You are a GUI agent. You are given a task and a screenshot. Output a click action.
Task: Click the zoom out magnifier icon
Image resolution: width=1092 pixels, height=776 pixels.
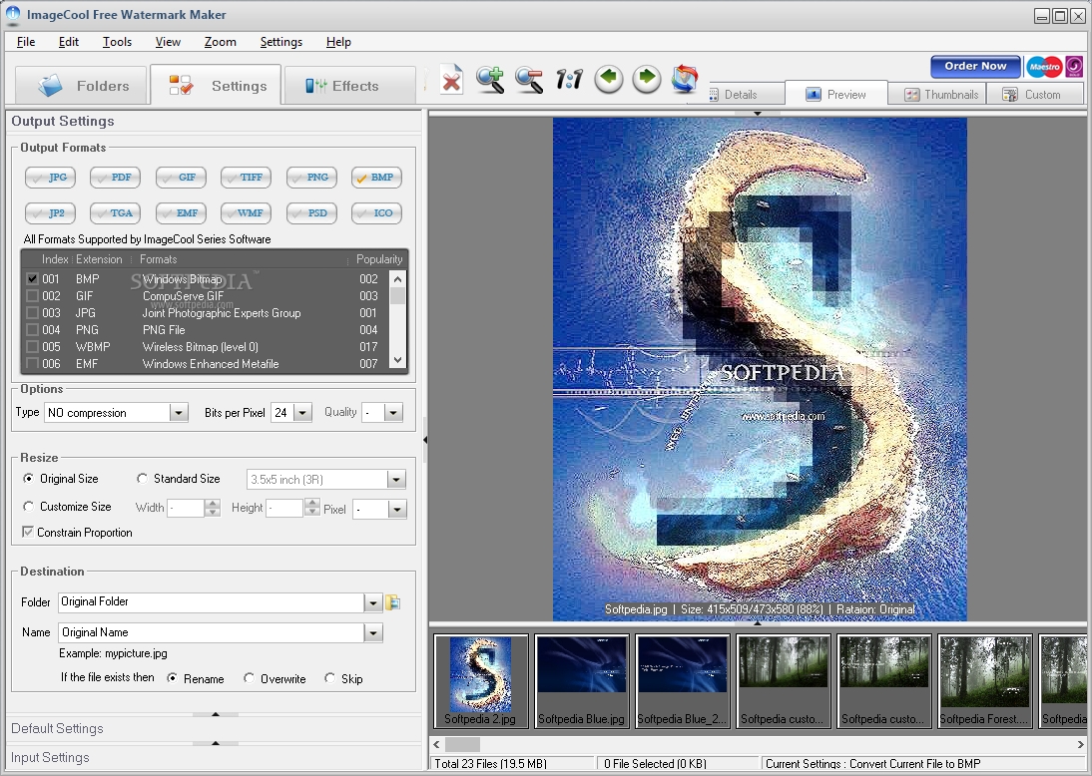529,80
